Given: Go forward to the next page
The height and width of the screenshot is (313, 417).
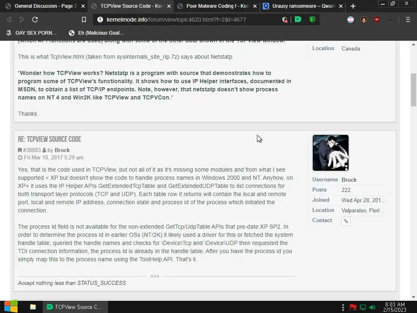Looking at the screenshot, I should point(22,20).
